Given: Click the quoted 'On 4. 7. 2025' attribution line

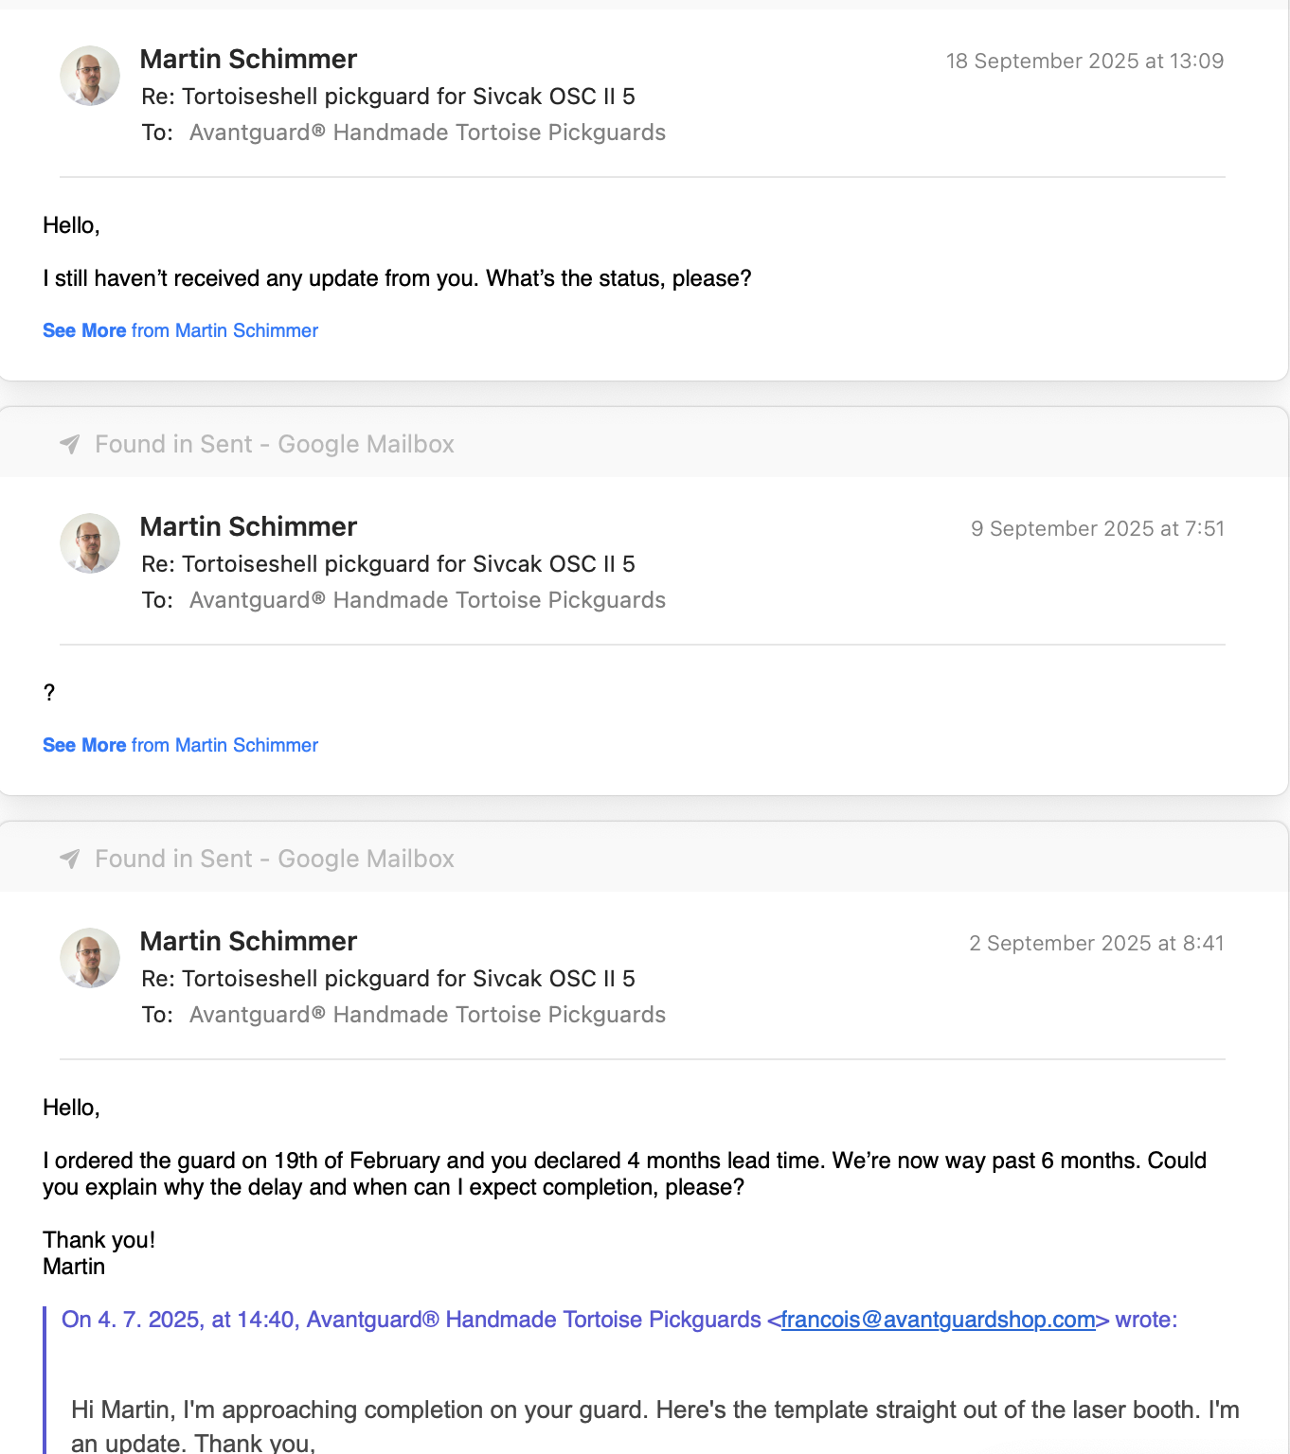Looking at the screenshot, I should pyautogui.click(x=412, y=1320).
